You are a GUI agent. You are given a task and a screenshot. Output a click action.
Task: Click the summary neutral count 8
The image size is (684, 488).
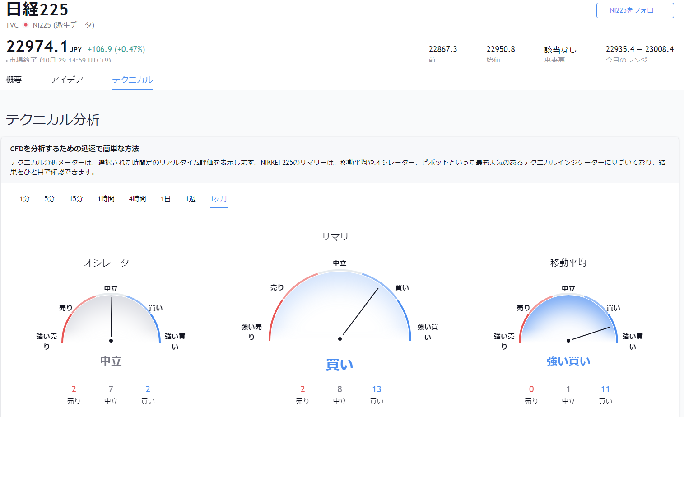340,389
